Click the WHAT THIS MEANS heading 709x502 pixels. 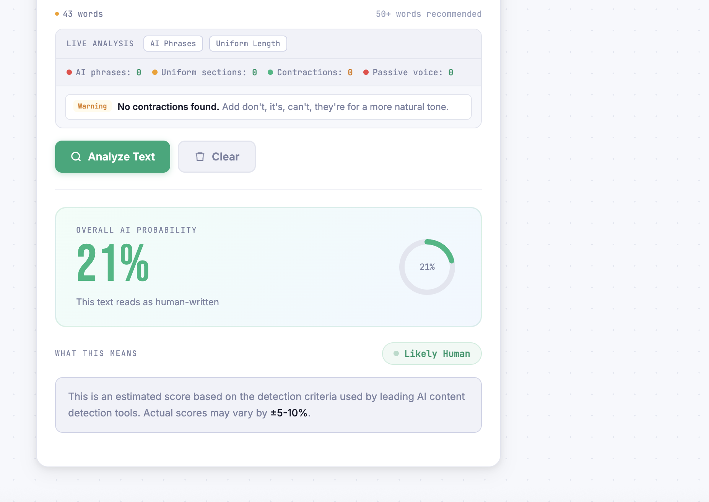[96, 353]
